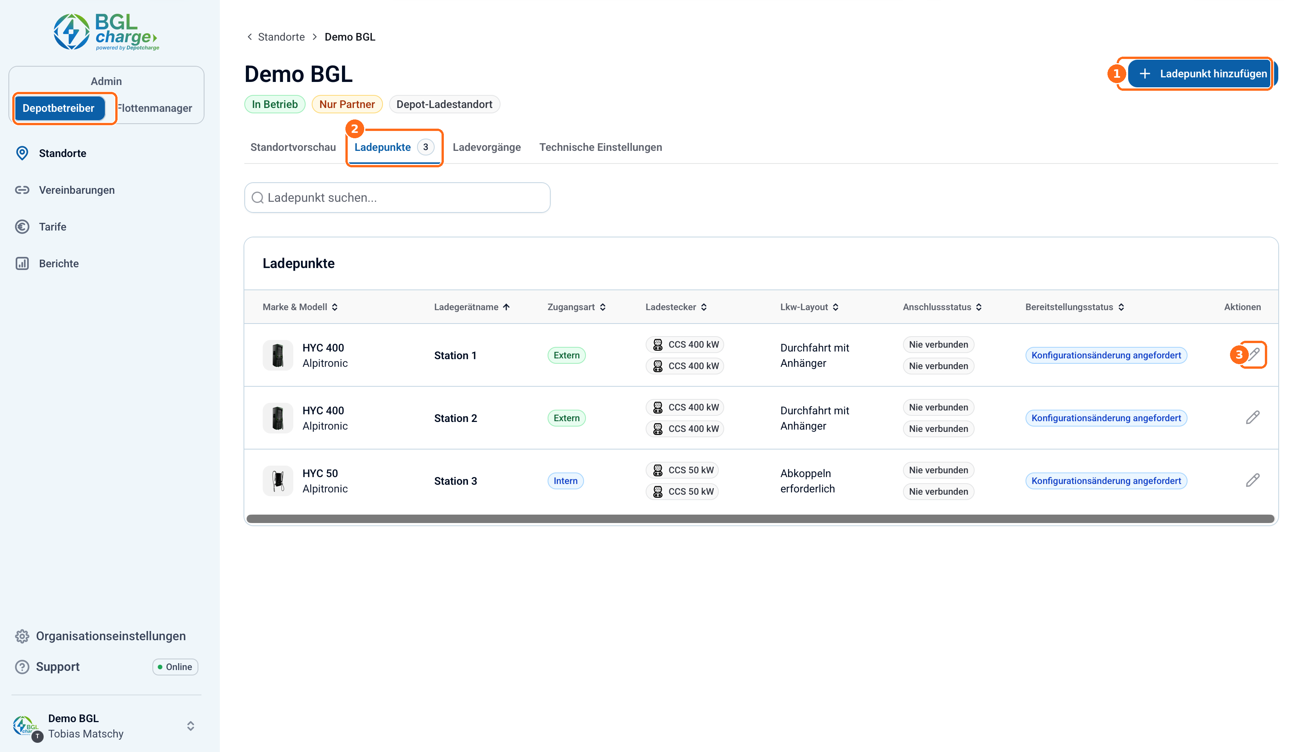Click the search magnifier icon
The height and width of the screenshot is (752, 1289).
click(258, 198)
